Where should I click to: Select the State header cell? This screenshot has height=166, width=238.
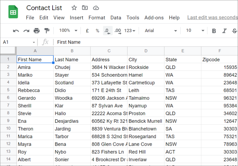point(182,60)
